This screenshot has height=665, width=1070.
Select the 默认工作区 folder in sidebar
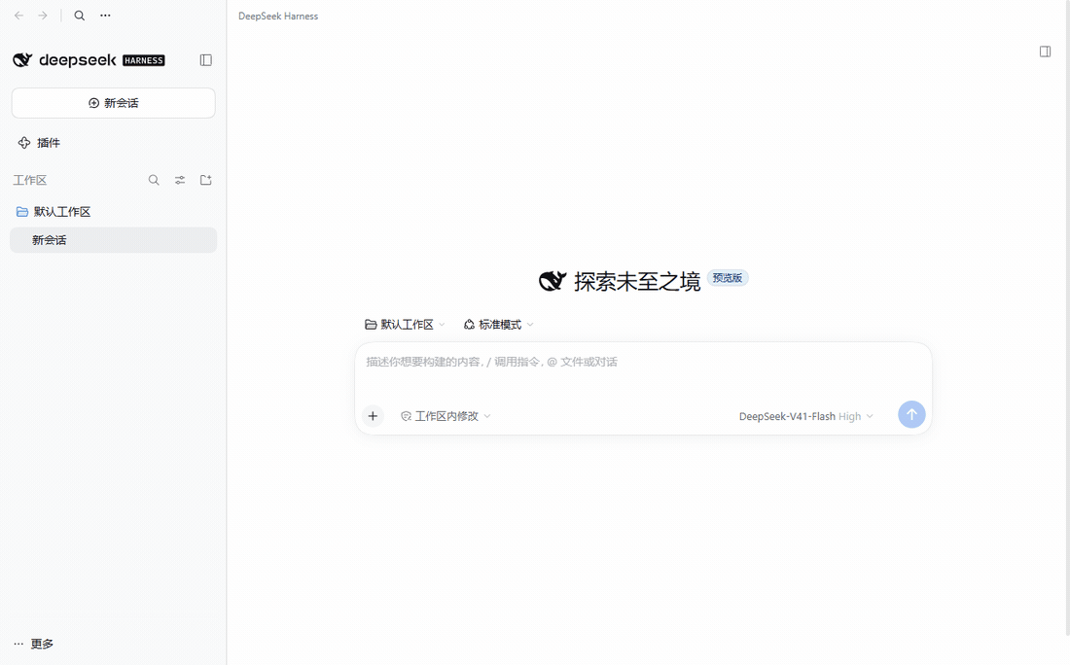(x=113, y=211)
